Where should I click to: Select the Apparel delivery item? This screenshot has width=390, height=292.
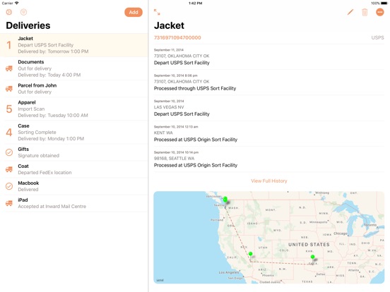74,109
